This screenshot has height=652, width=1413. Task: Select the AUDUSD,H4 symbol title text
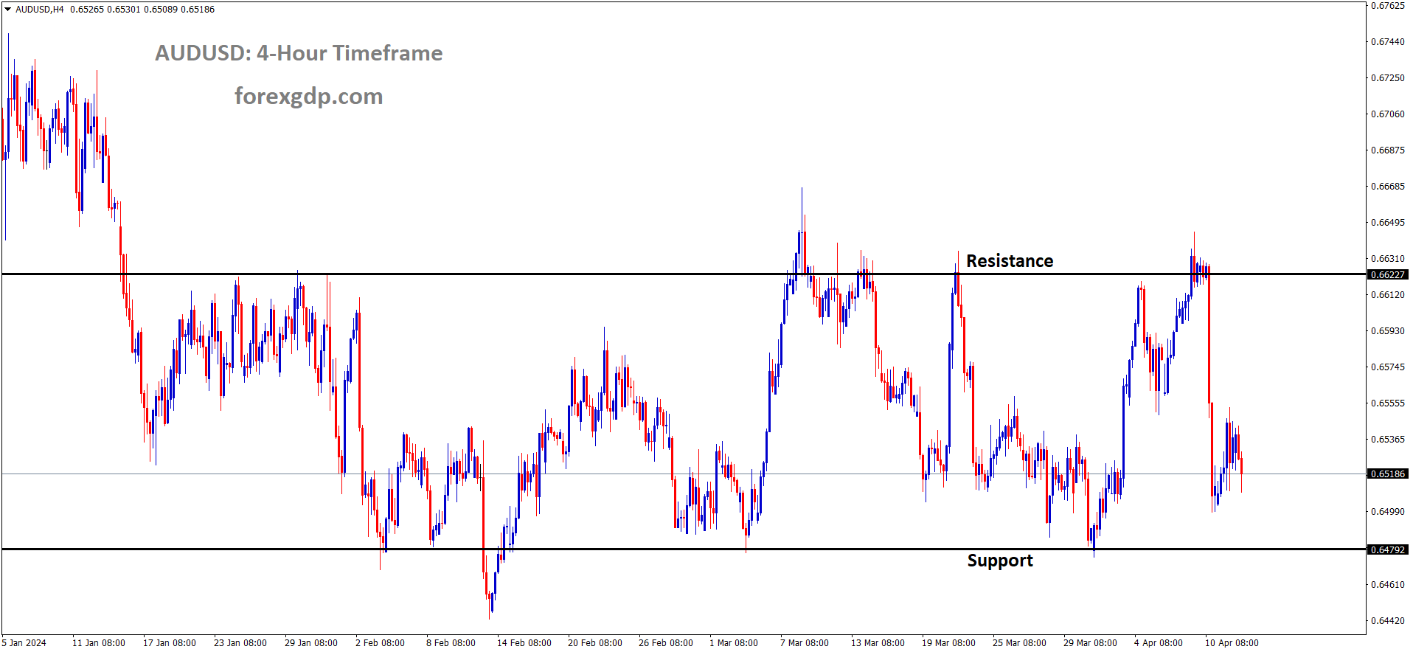tap(40, 10)
